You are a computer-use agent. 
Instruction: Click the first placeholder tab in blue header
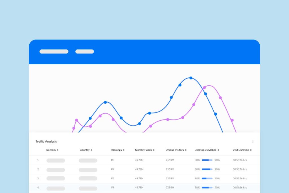point(54,51)
